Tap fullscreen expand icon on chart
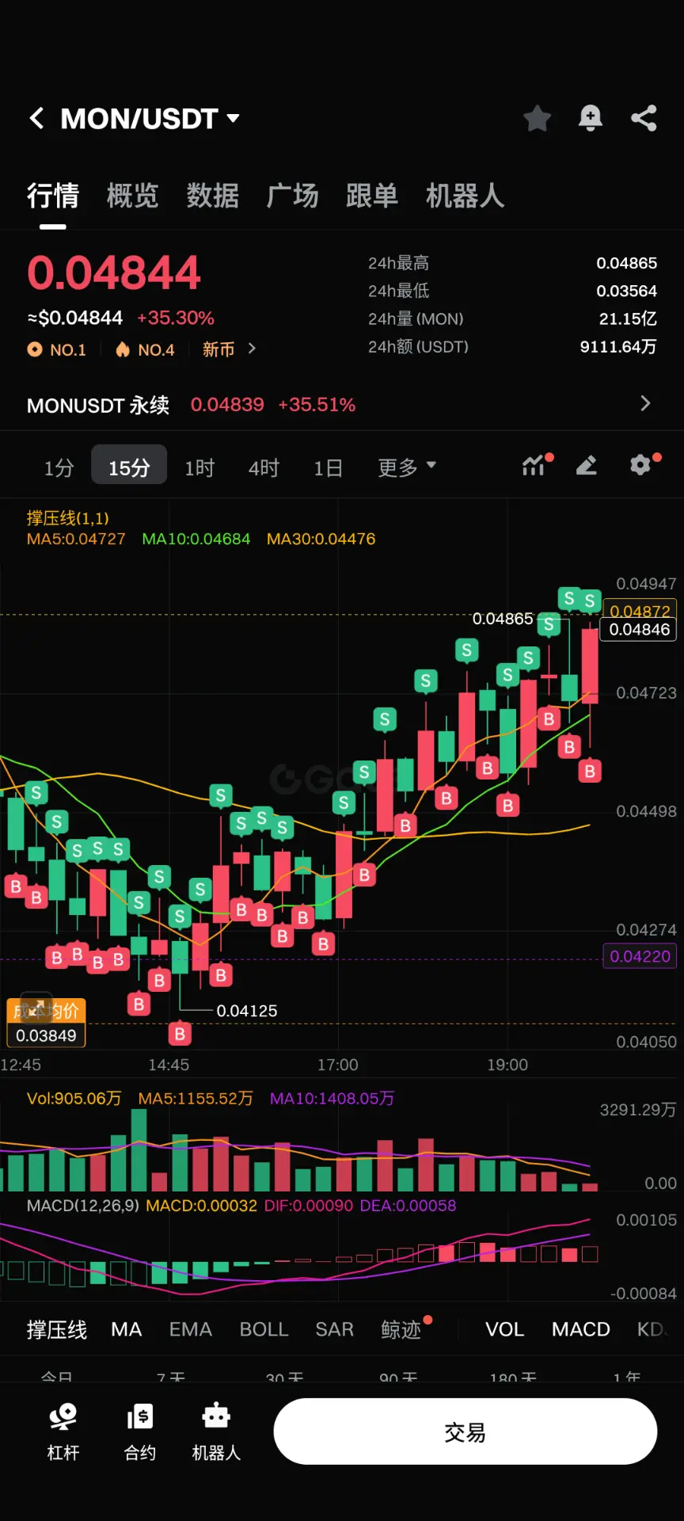The image size is (684, 1521). (x=35, y=1008)
